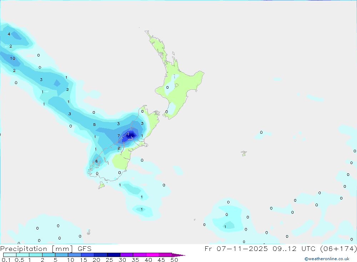357x262 pixels.
Task: Click the "(06+174)" forecast run text
Action: point(338,248)
